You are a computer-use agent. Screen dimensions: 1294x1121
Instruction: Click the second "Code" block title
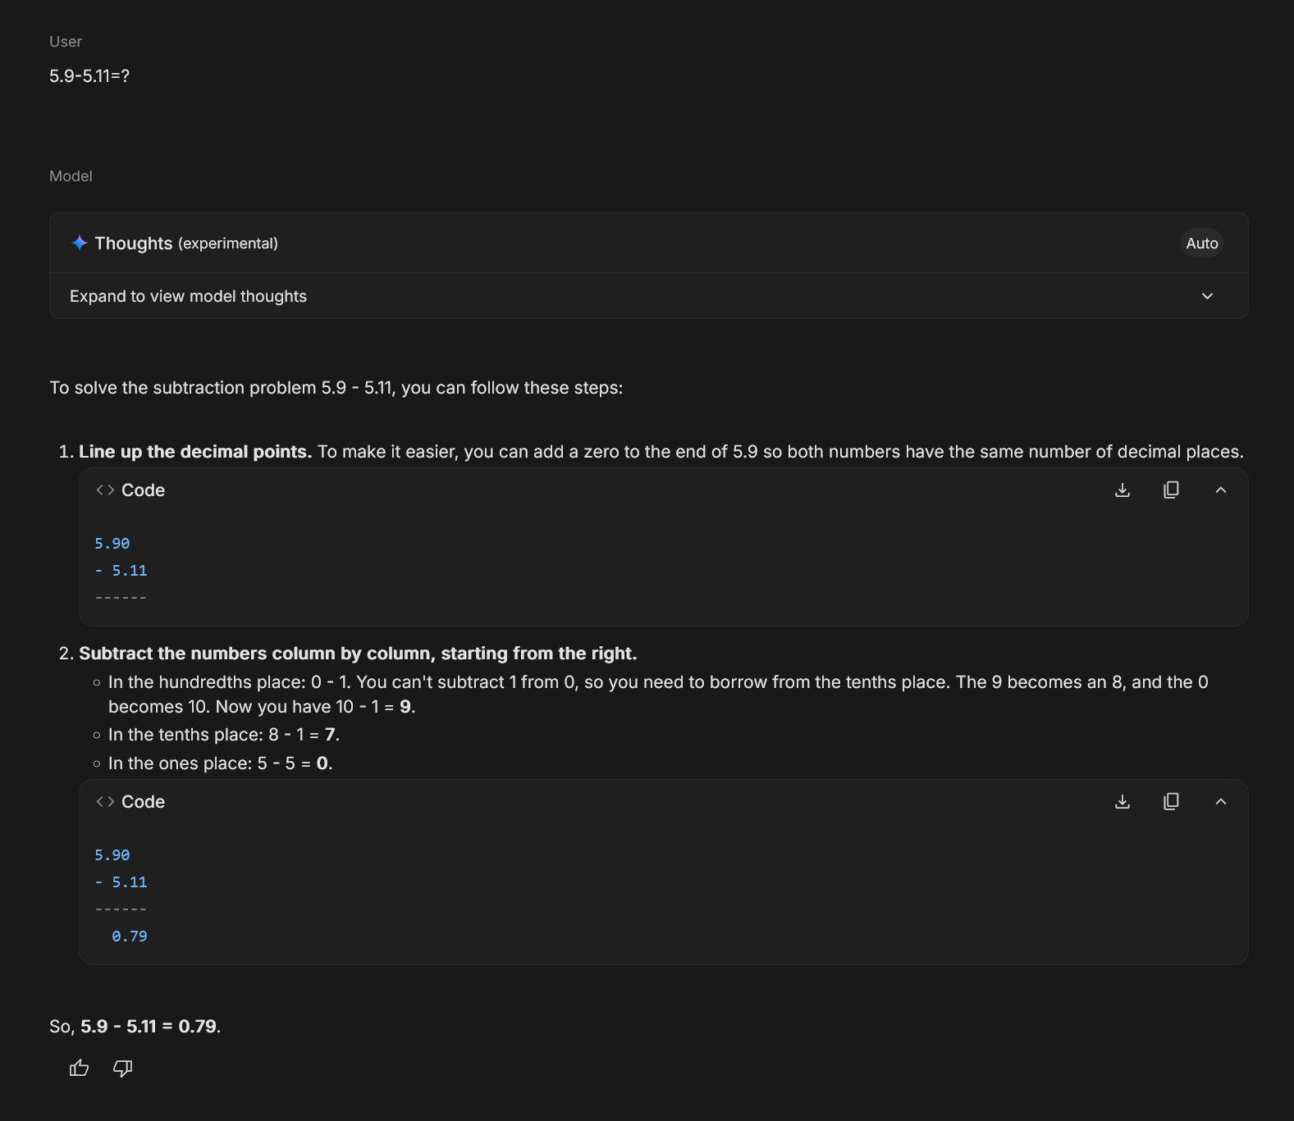(x=143, y=801)
